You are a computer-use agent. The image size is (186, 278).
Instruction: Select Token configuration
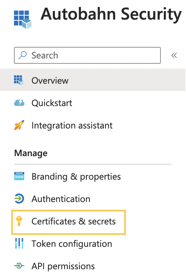(x=93, y=243)
